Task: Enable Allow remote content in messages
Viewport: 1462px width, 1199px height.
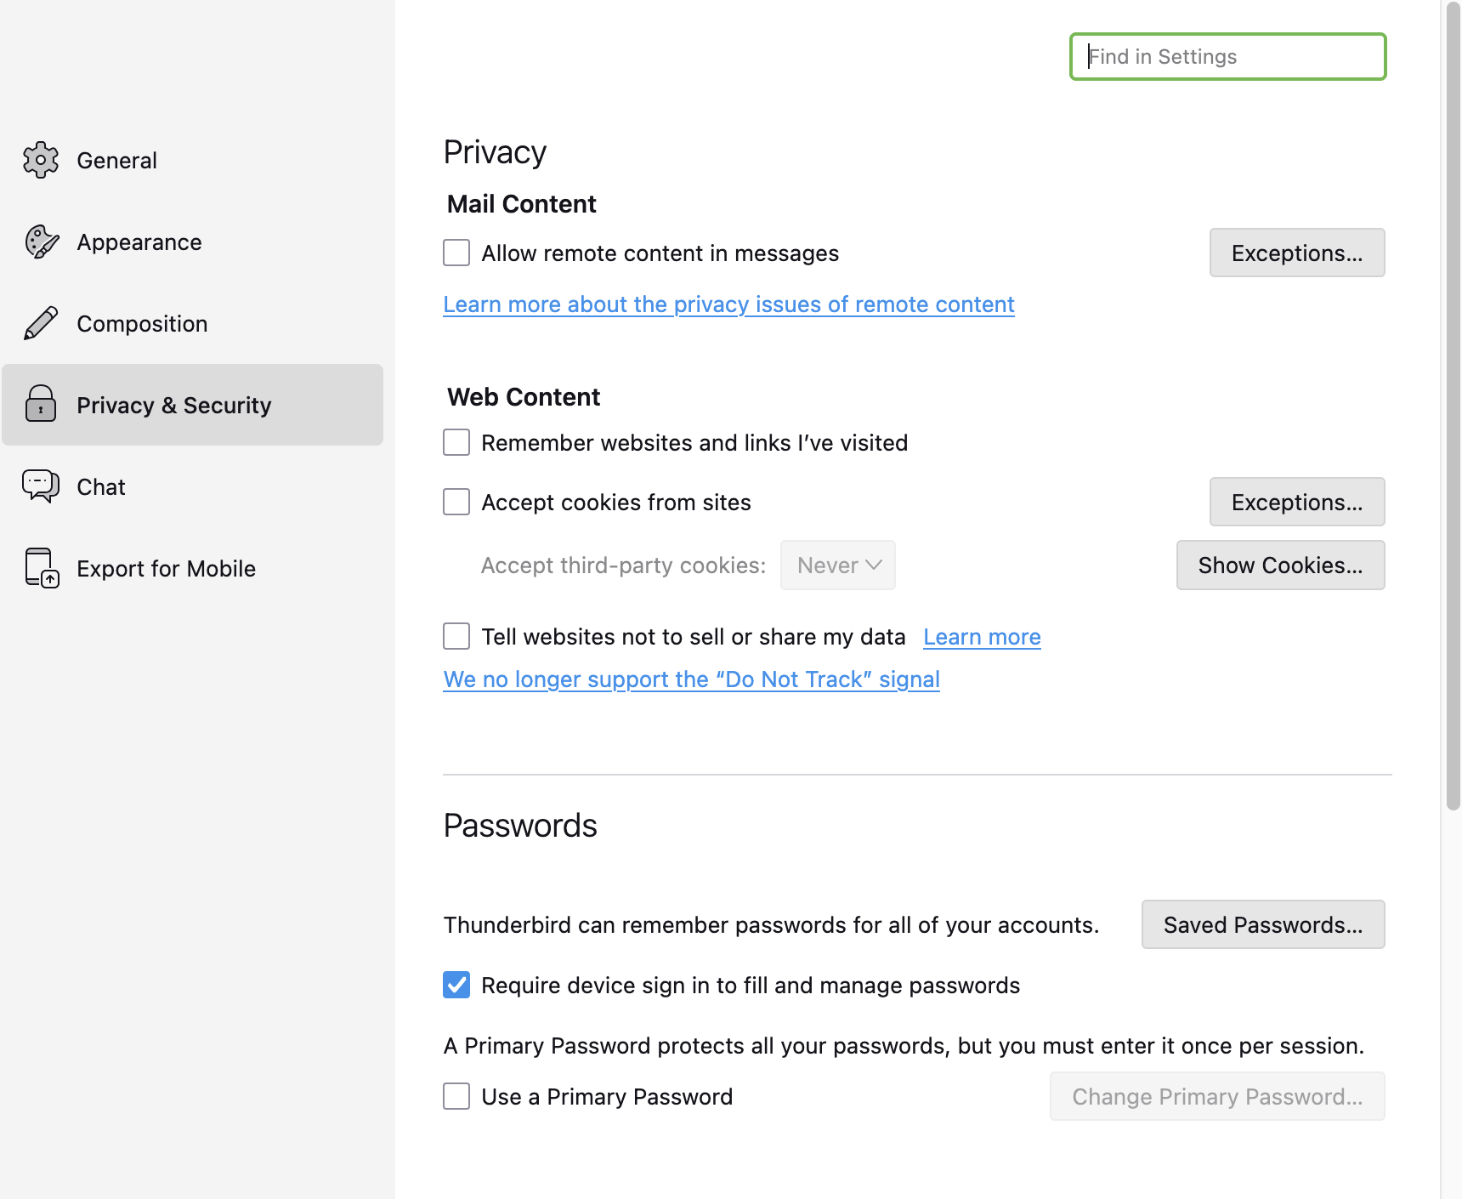Action: [456, 253]
